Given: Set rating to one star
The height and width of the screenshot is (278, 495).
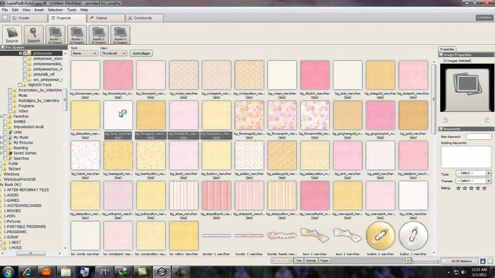Looking at the screenshot, I should pos(458,188).
